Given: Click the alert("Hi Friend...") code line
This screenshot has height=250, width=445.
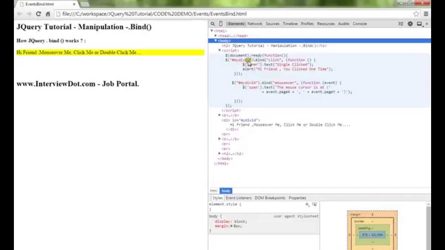Looking at the screenshot, I should click(x=288, y=69).
